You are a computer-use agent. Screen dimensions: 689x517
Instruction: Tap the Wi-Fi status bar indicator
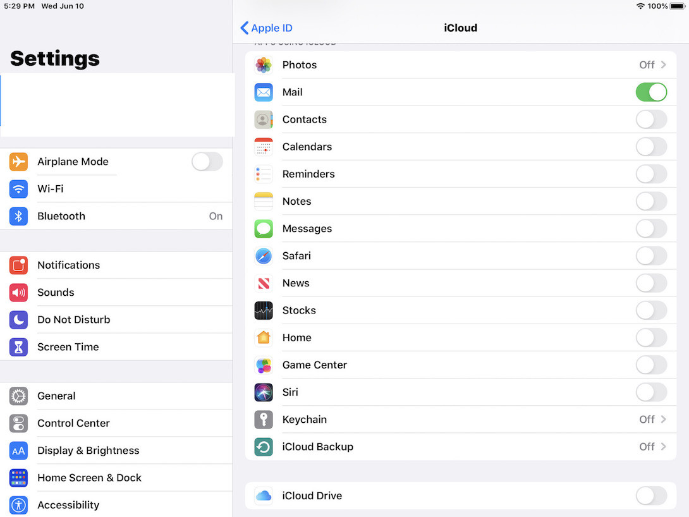tap(641, 6)
